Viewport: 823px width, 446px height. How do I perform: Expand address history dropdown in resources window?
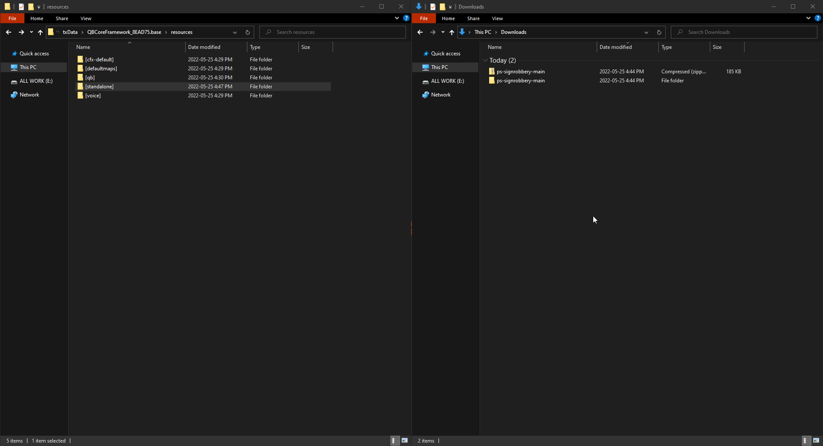(x=235, y=32)
